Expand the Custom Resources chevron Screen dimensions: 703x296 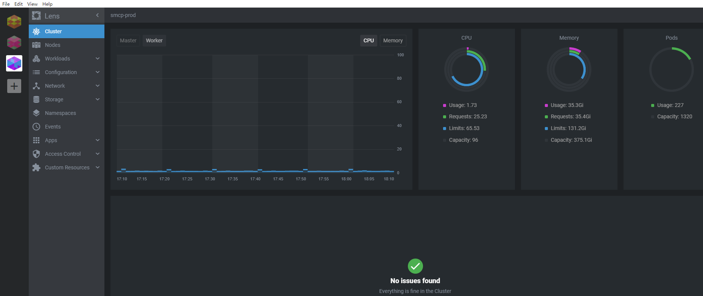click(x=98, y=167)
